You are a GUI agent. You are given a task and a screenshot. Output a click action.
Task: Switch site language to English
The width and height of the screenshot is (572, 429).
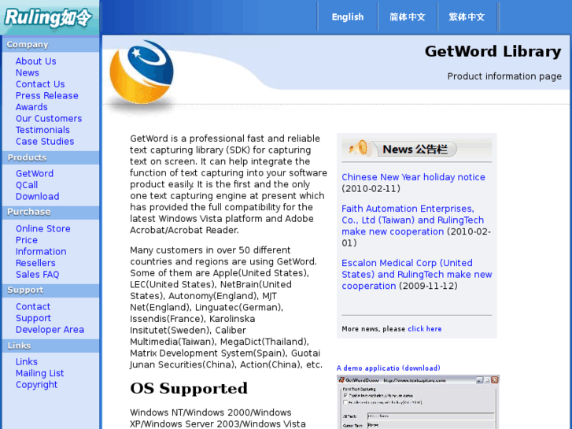click(347, 17)
